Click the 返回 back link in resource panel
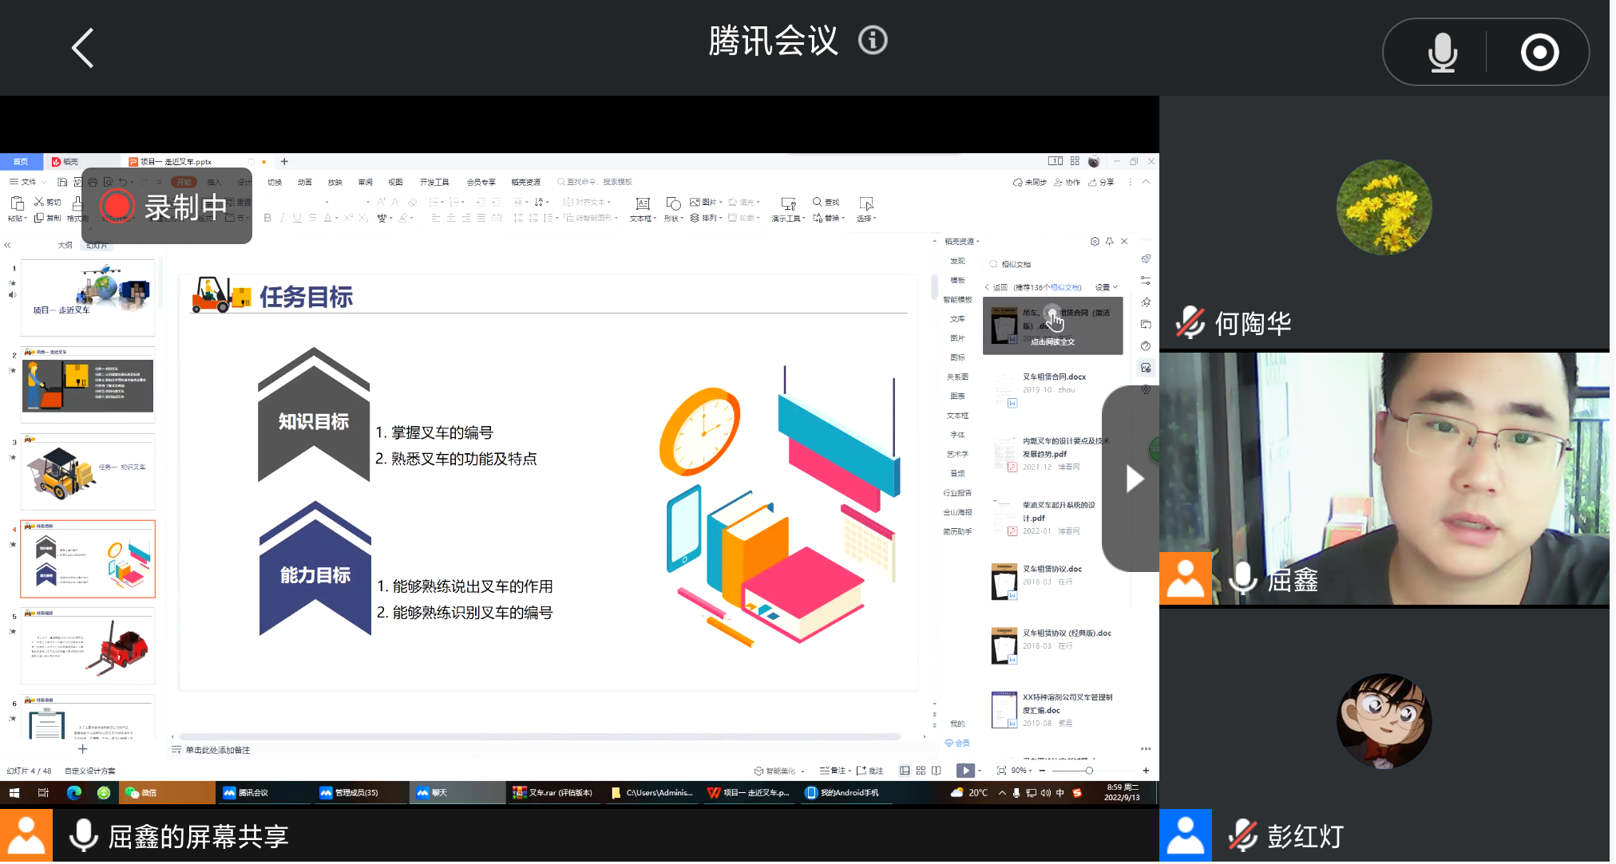The image size is (1616, 864). point(996,287)
